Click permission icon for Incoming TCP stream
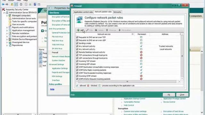The width and height of the screenshot is (205, 115). click(x=141, y=61)
